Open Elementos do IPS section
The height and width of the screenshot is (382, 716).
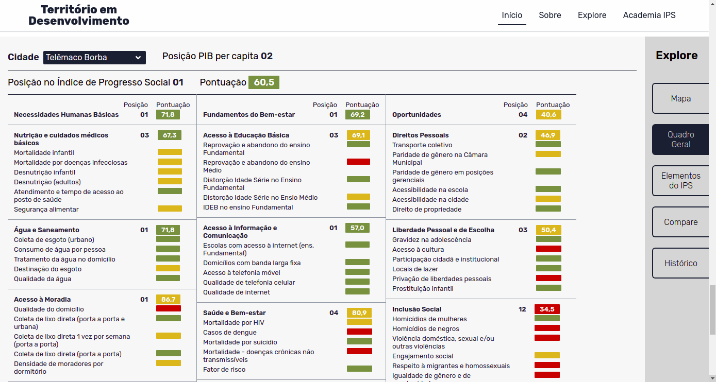click(680, 181)
